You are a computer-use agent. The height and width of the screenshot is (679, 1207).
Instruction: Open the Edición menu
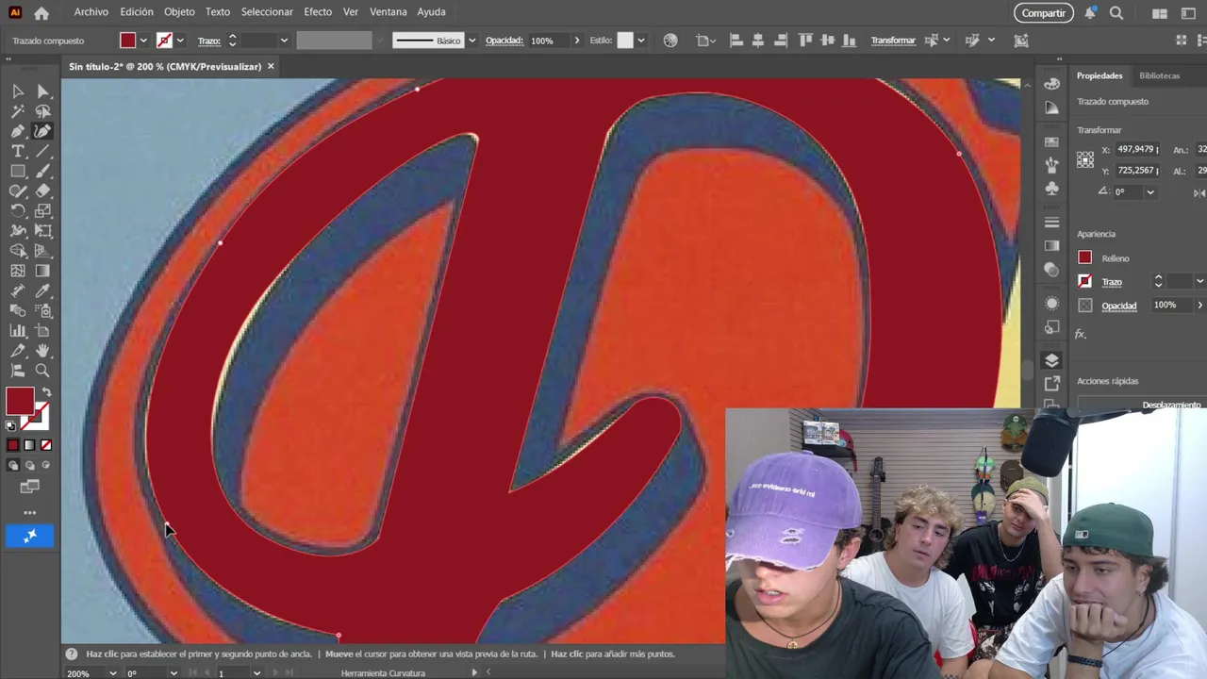pyautogui.click(x=137, y=12)
